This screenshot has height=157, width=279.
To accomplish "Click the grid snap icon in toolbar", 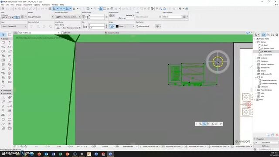I will 74,9.
